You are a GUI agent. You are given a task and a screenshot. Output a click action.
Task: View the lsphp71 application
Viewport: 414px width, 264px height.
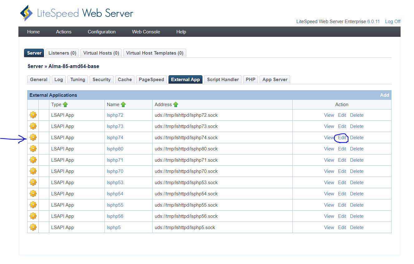tap(329, 160)
